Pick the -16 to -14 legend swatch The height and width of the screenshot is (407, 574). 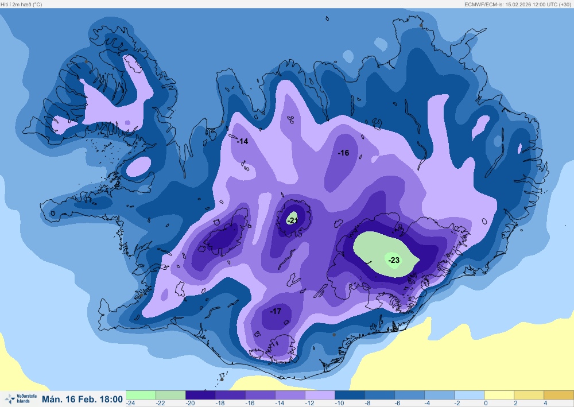[x=260, y=395]
